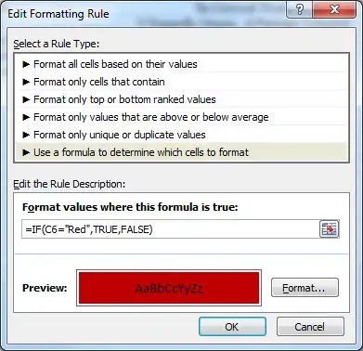Viewport: 363px width, 351px height.
Task: Click the help question mark icon
Action: [299, 10]
